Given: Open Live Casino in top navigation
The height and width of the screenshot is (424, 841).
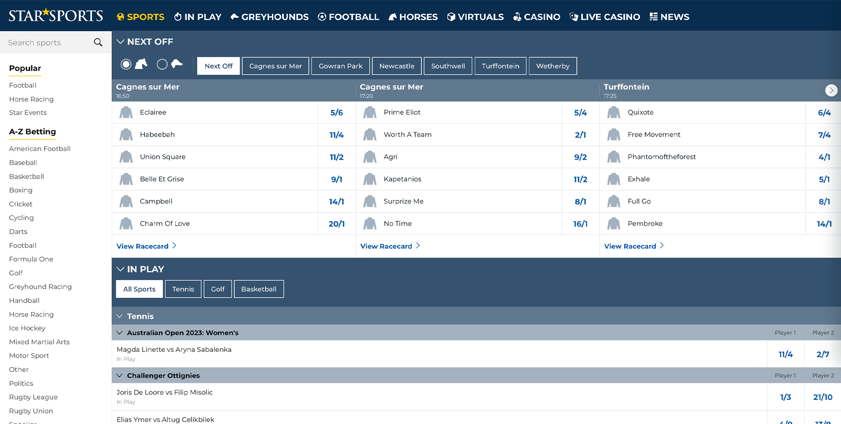Looking at the screenshot, I should pos(605,17).
